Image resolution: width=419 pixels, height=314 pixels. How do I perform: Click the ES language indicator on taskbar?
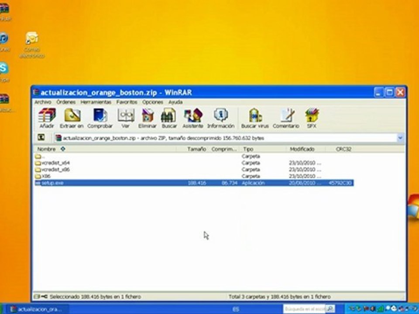(x=235, y=309)
